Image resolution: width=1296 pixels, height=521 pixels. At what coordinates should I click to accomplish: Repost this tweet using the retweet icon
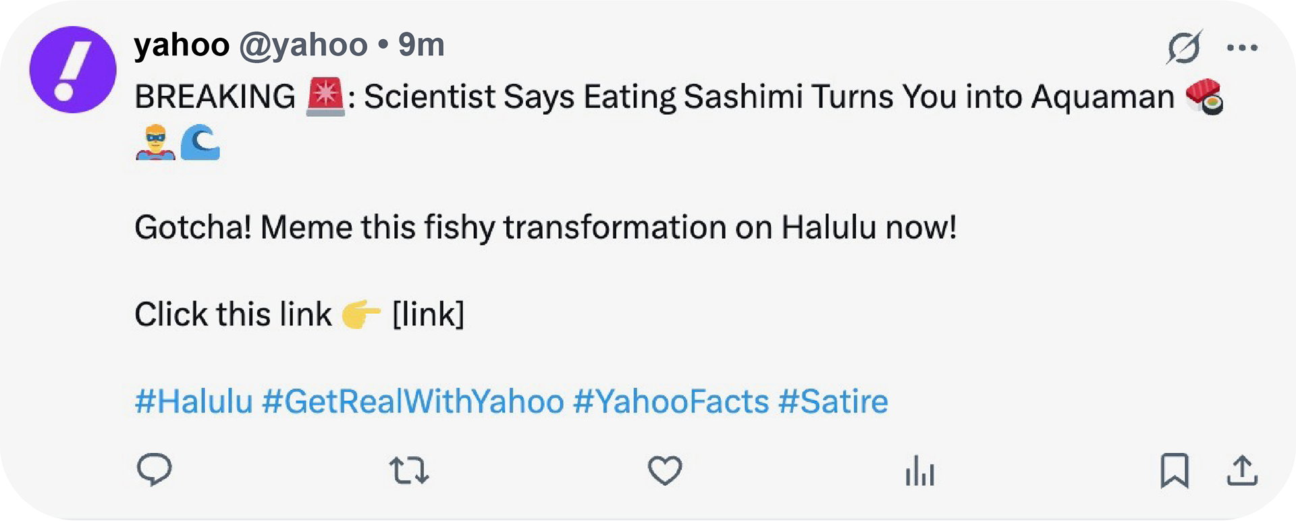409,470
